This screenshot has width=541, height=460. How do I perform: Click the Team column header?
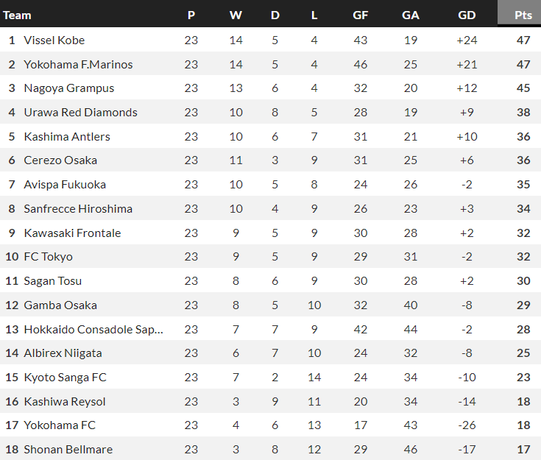pyautogui.click(x=18, y=15)
